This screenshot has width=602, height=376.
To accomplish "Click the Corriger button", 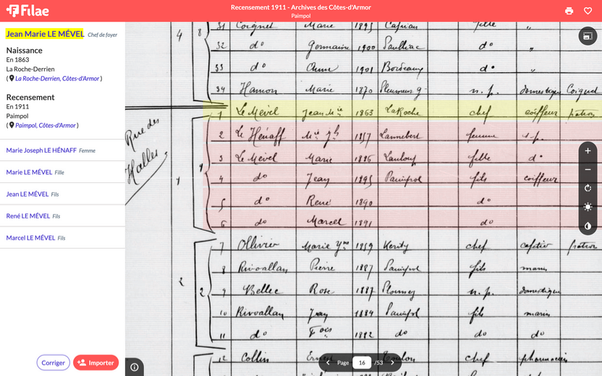I will 53,363.
